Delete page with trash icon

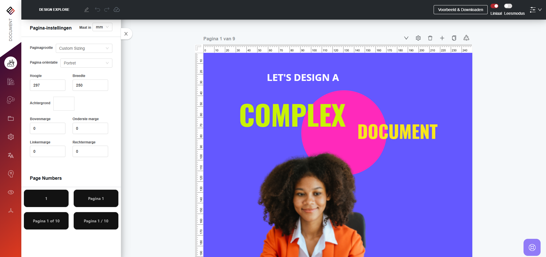[x=430, y=38]
